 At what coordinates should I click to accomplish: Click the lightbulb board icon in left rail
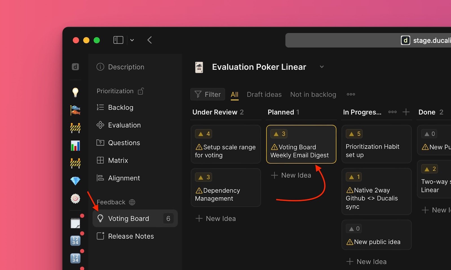click(75, 92)
